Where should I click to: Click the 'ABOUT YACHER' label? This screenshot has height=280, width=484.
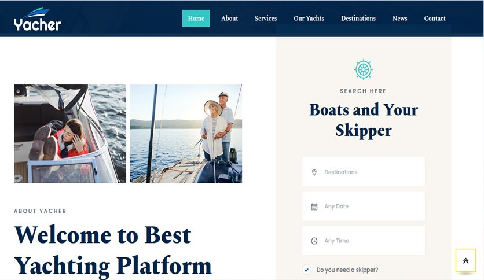[x=40, y=211]
